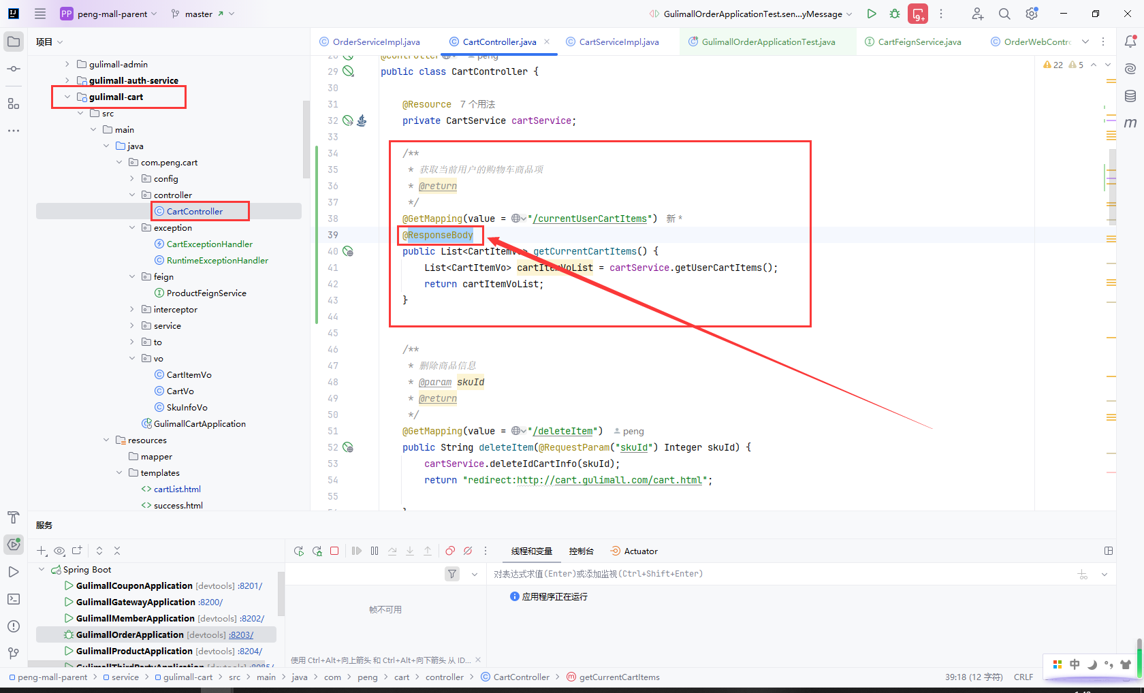Open the main hamburger menu

[40, 14]
